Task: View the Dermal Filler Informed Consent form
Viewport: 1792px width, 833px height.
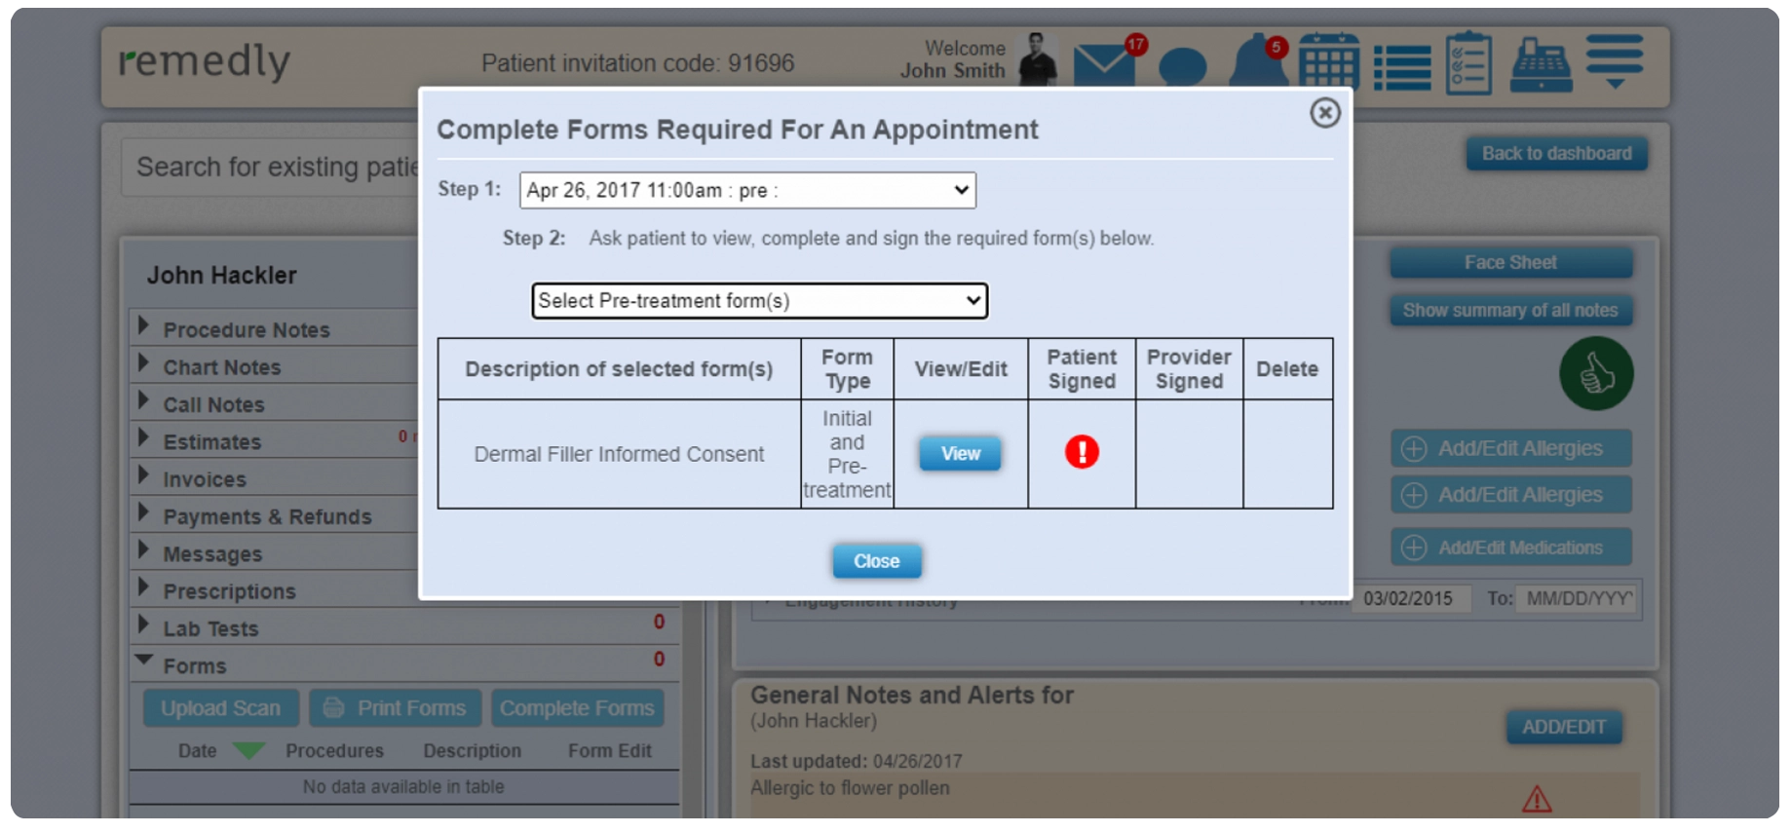Action: (959, 454)
